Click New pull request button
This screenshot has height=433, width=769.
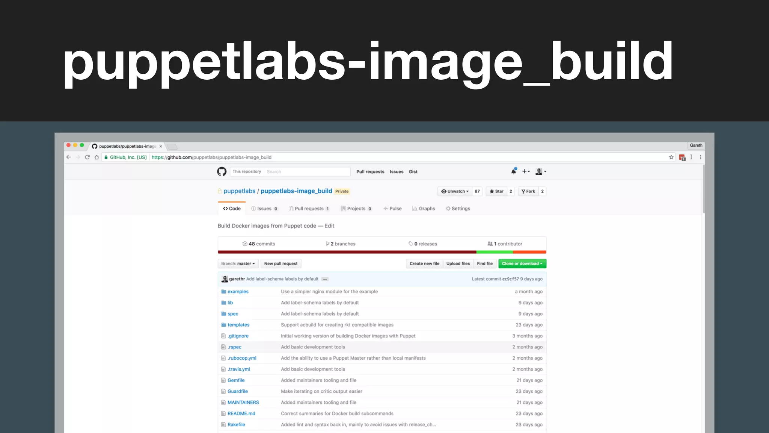click(x=281, y=264)
